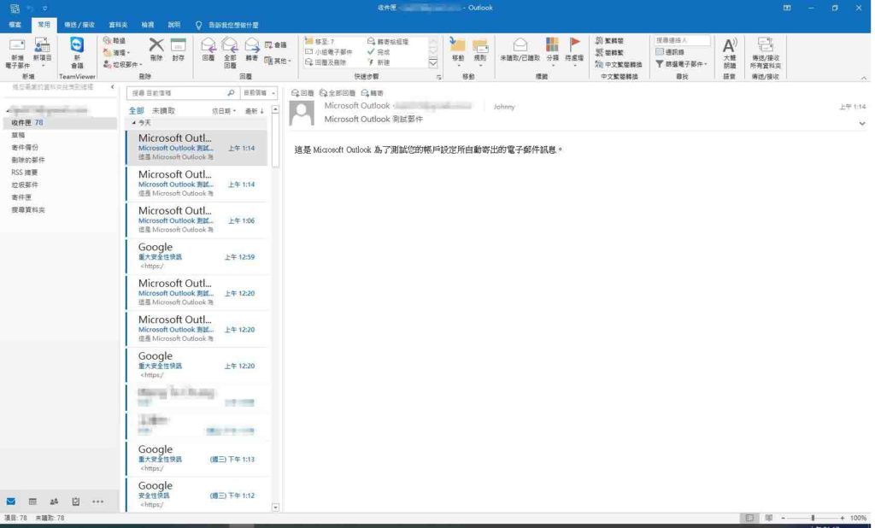This screenshot has width=875, height=528.
Task: Run the 回覆及刪除 quick step
Action: (x=326, y=62)
